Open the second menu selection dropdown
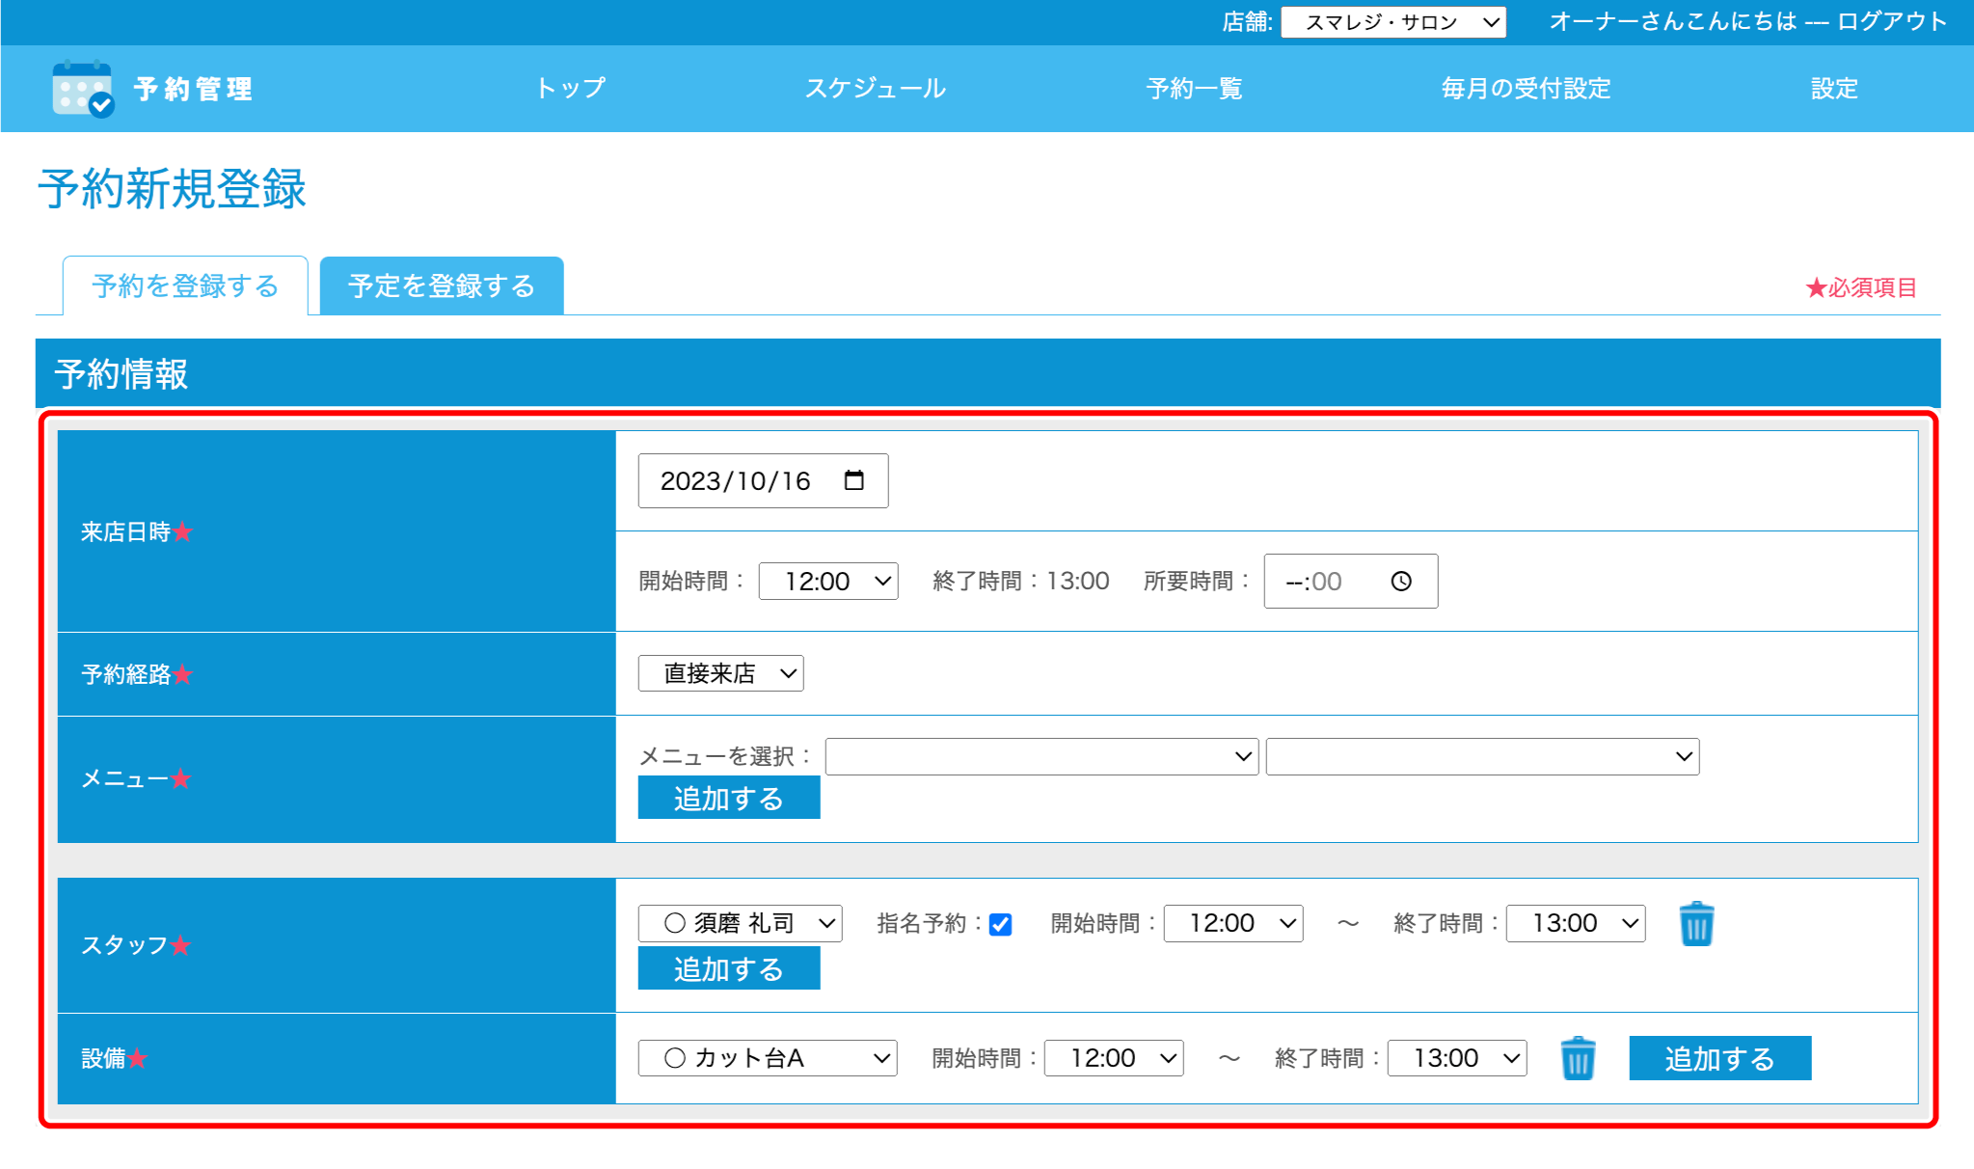1974x1169 pixels. coord(1482,756)
